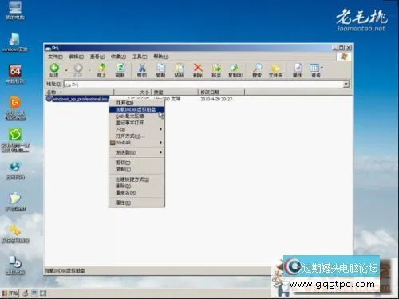Click the Cut (剪切) scissors icon
The width and height of the screenshot is (399, 299).
(x=142, y=68)
